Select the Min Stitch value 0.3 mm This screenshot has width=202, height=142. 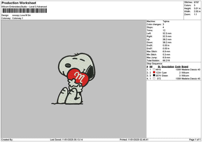click(166, 55)
